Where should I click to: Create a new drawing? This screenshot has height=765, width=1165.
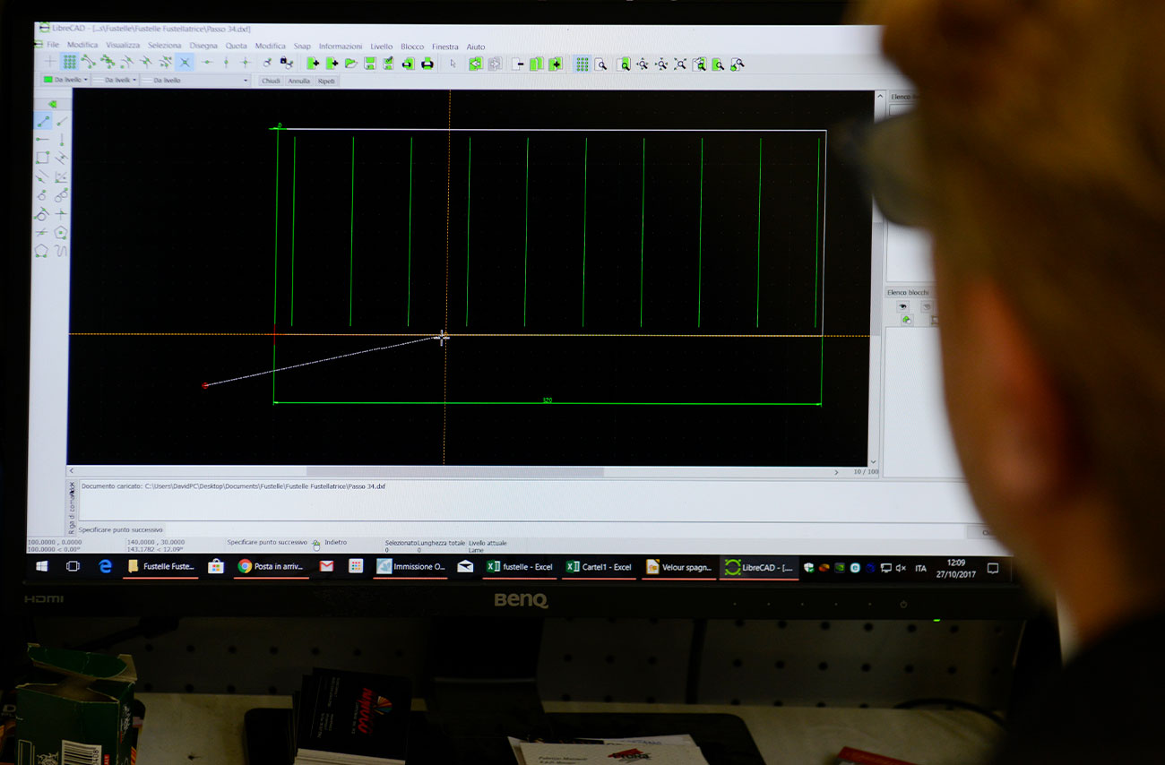(313, 64)
